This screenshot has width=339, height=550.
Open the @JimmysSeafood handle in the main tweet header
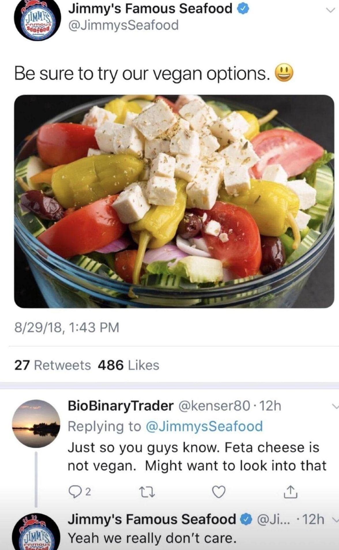[123, 25]
